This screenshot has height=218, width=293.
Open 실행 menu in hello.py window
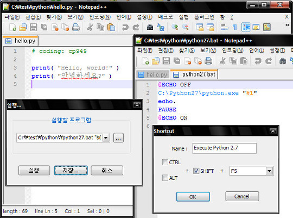pos(184,17)
